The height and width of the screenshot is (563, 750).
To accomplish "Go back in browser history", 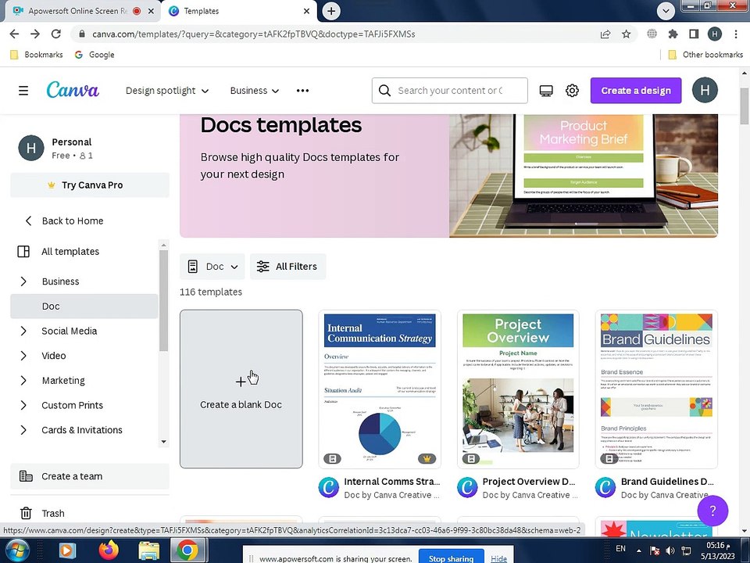I will click(x=14, y=34).
